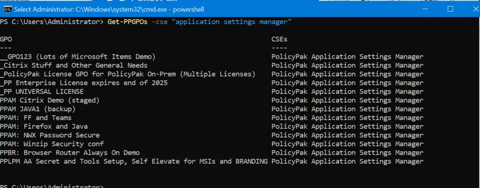This screenshot has width=480, height=188.
Task: Click the PPAM: NWX Password Secure row
Action: tap(50, 135)
